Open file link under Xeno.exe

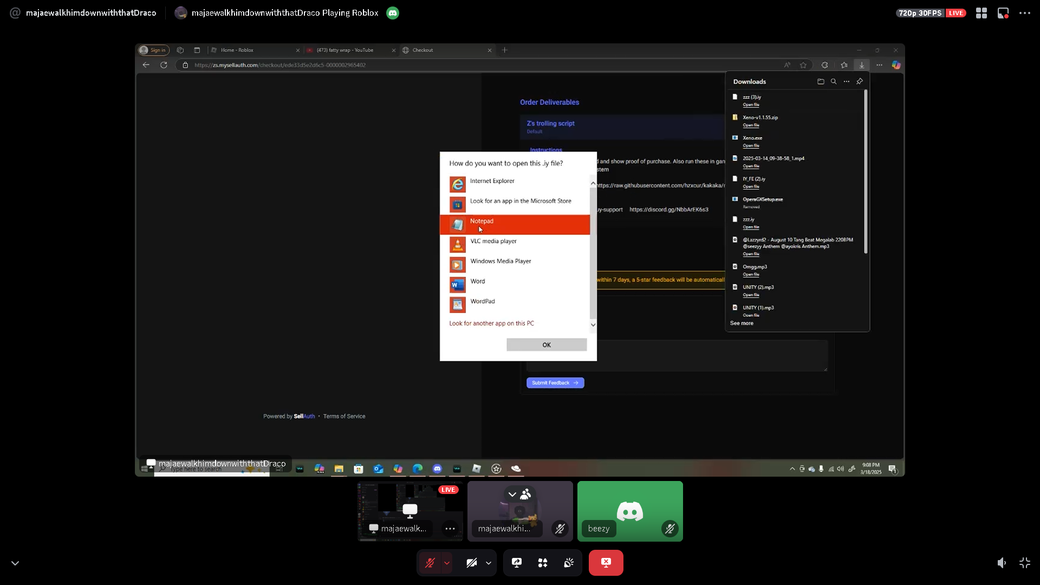(x=751, y=146)
